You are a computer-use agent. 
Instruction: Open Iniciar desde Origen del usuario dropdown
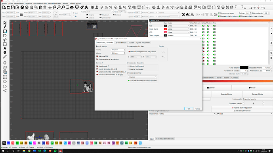257,99
